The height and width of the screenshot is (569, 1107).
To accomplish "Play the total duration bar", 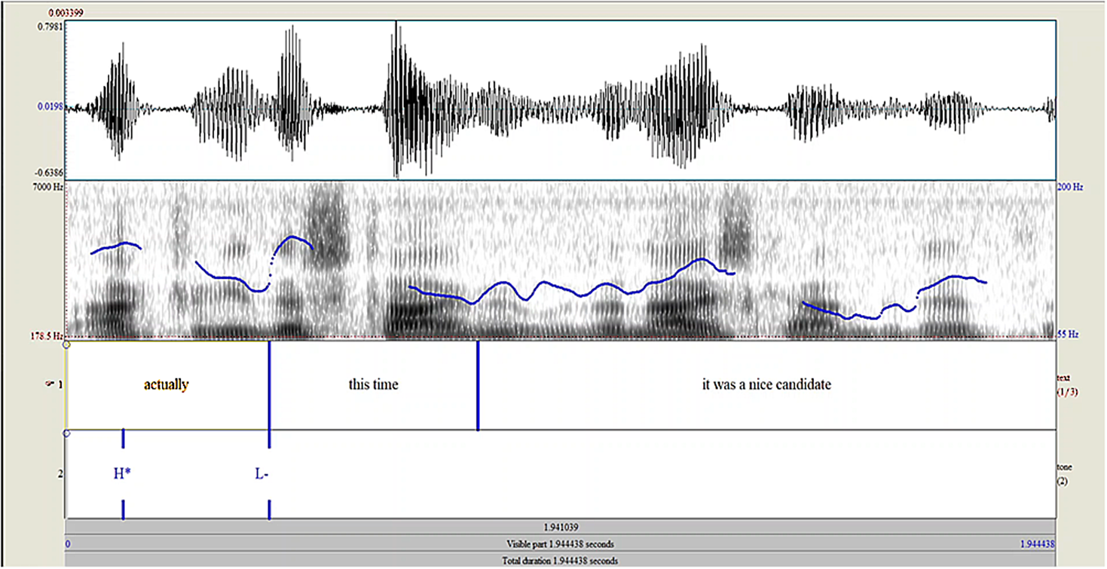I will (x=560, y=561).
